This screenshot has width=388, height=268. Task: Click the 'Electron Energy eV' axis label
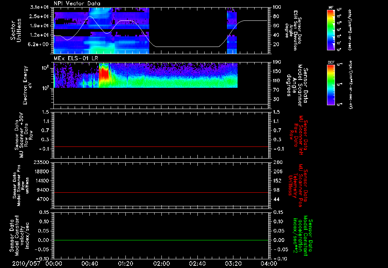point(27,85)
